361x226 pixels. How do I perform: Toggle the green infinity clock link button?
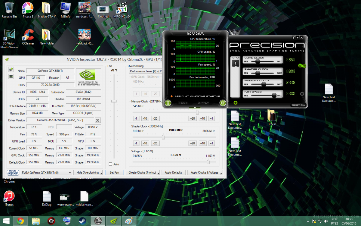tap(302, 66)
